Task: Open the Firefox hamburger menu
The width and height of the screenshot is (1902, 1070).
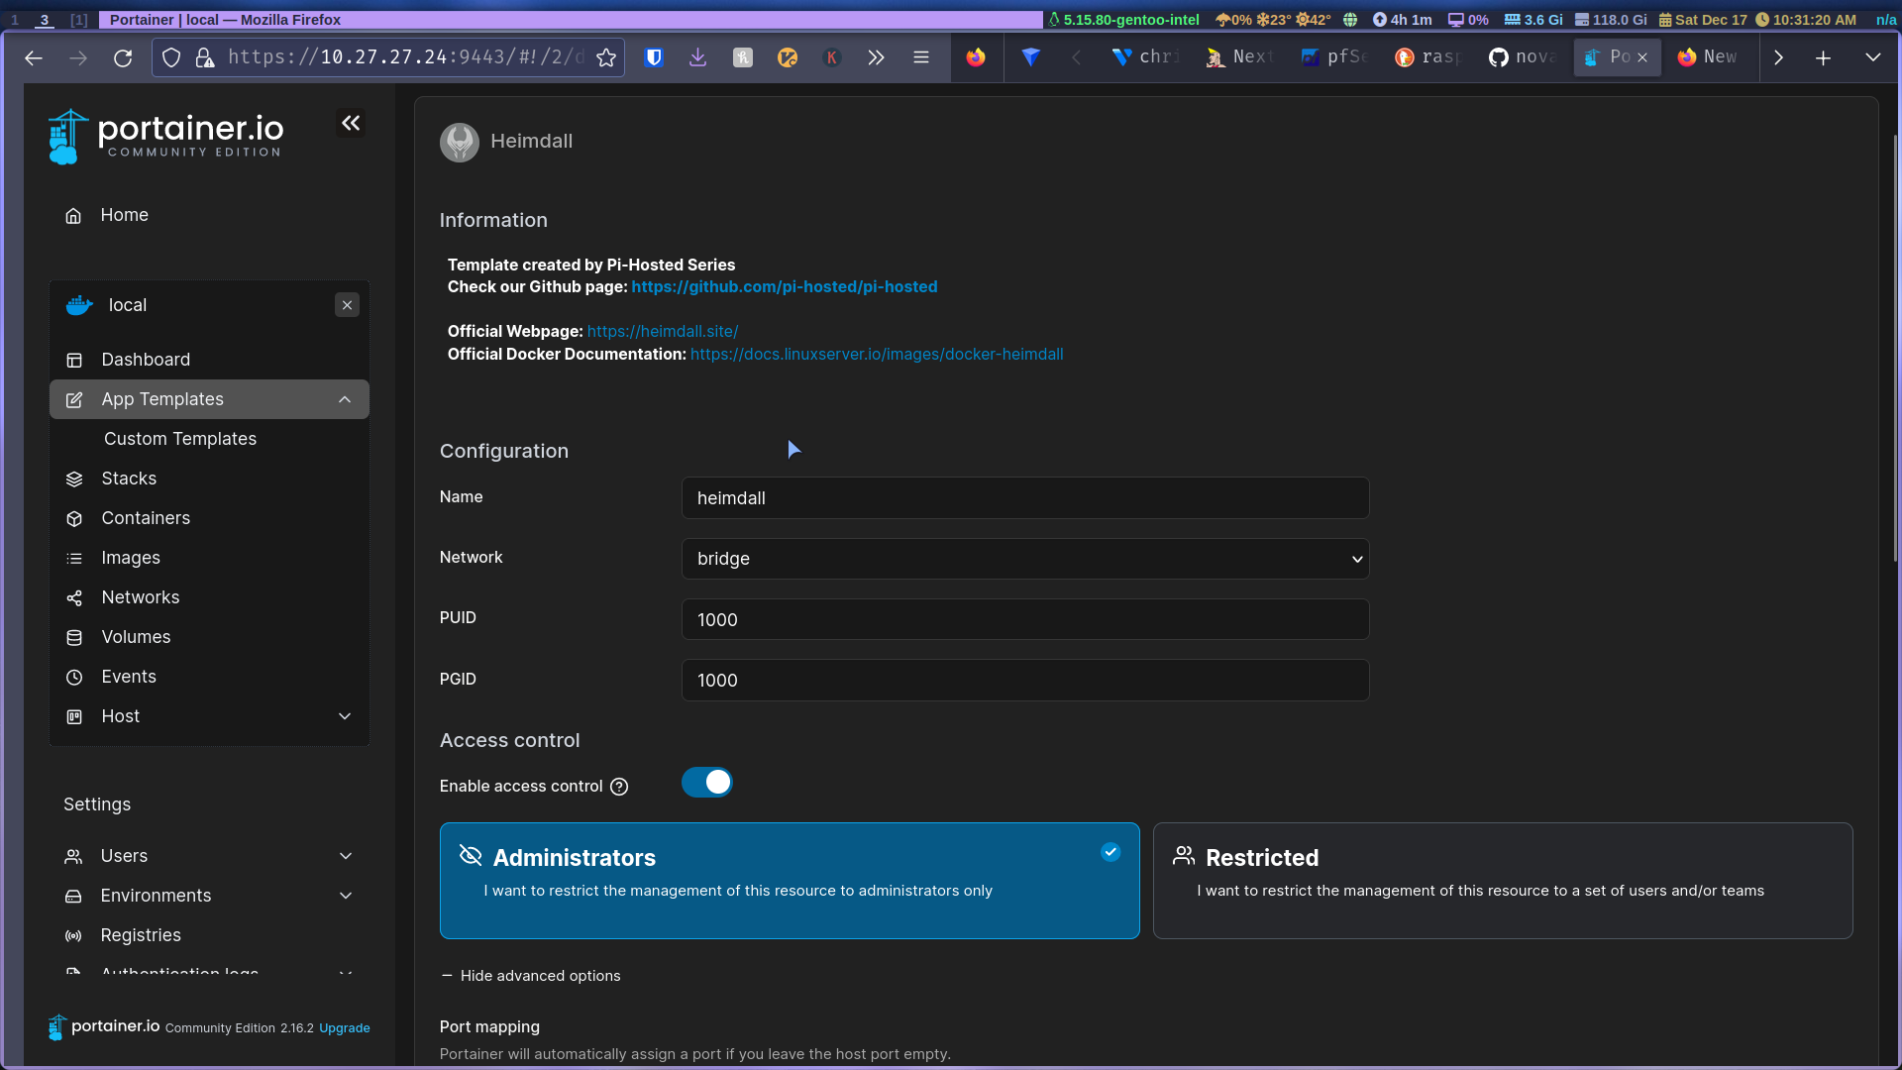Action: pos(921,57)
